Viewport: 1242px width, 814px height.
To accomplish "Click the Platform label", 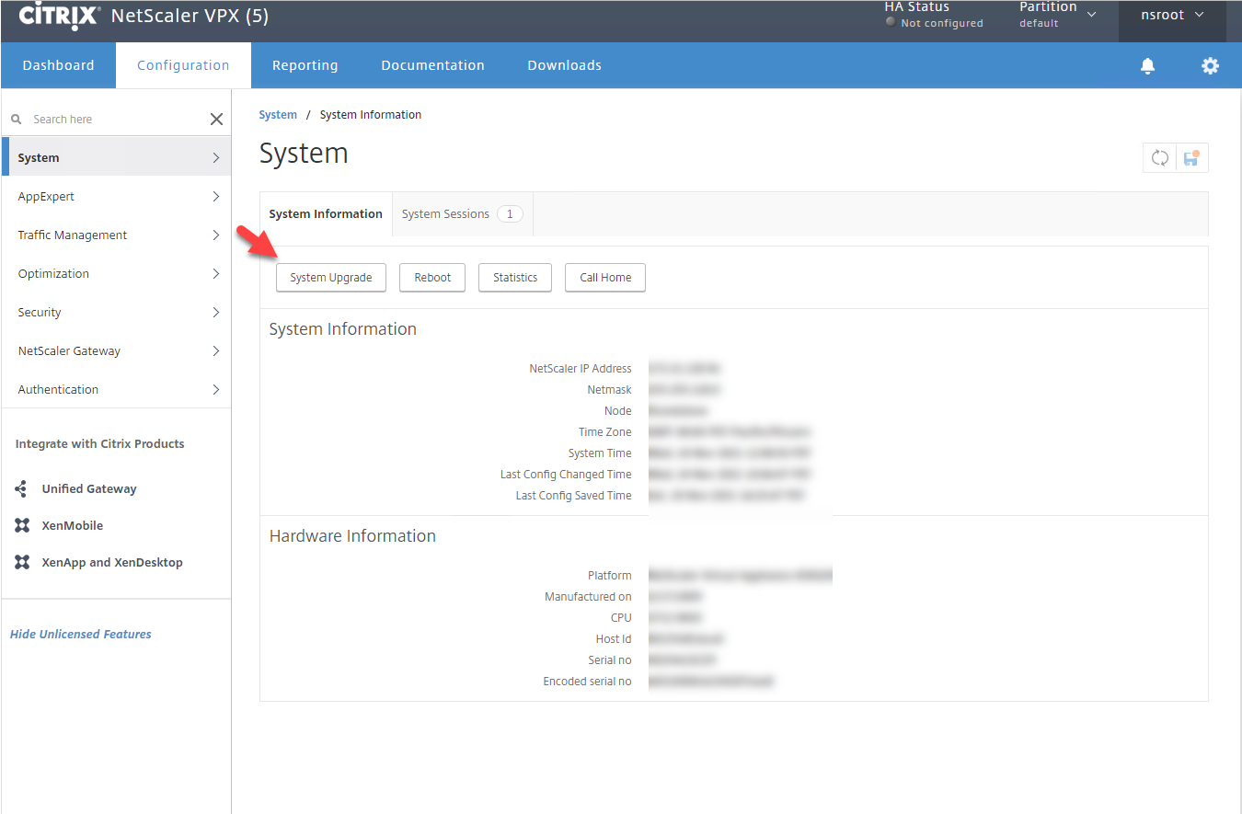I will click(x=610, y=575).
